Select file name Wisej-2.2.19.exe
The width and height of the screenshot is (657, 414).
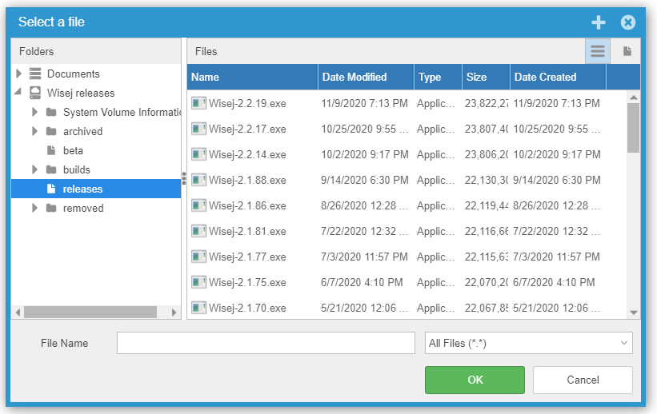click(247, 103)
